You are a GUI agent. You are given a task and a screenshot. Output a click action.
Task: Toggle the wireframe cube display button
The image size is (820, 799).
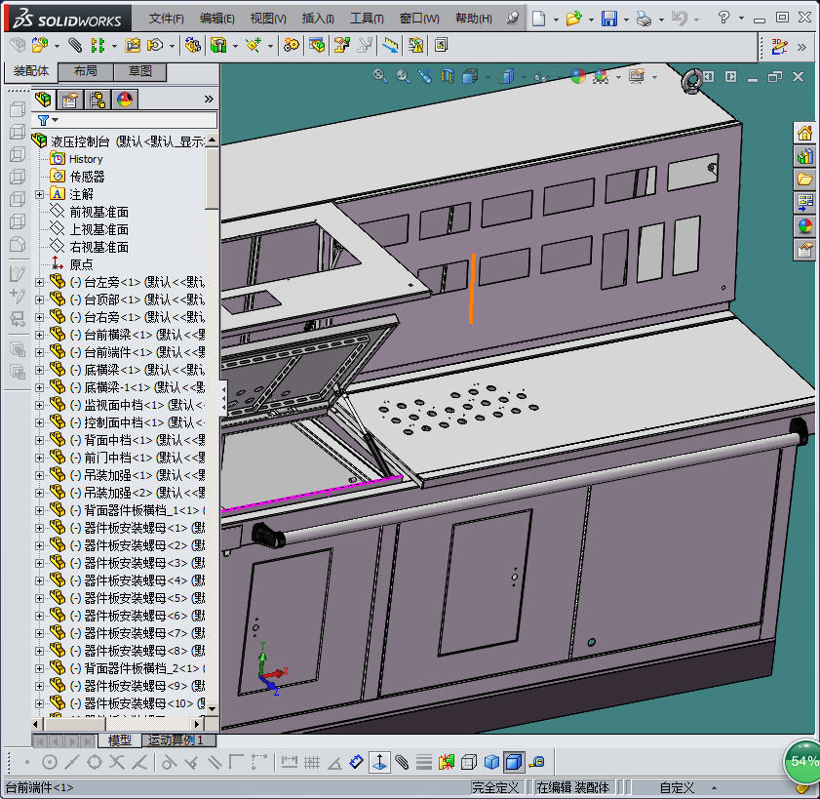pyautogui.click(x=469, y=762)
